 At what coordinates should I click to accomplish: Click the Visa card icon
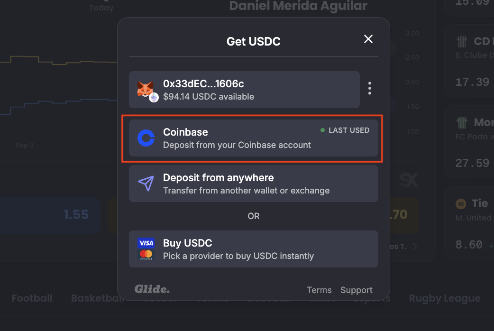[146, 243]
